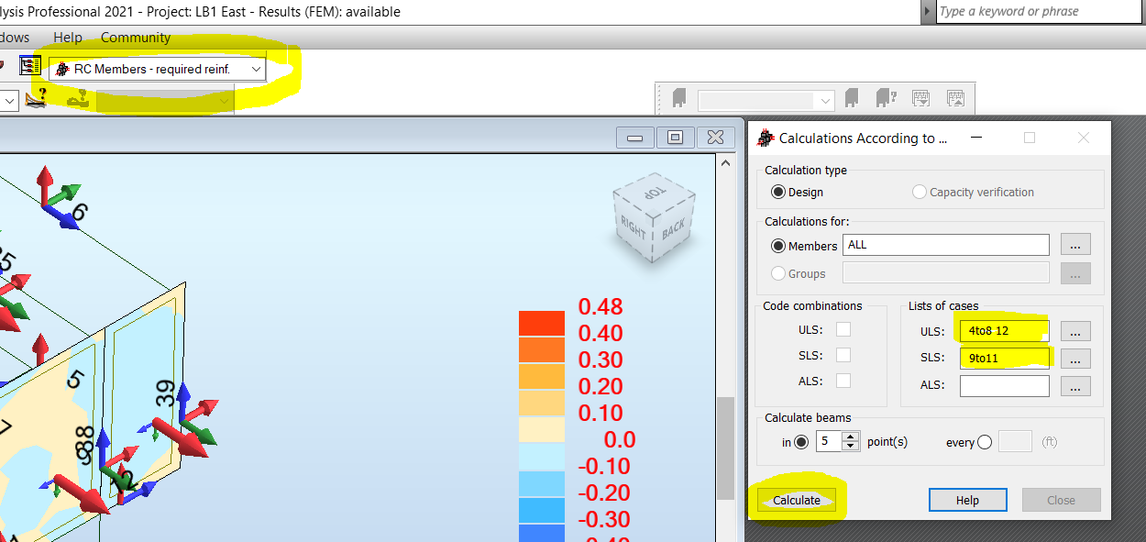1146x542 pixels.
Task: Click the browse button next to Members ALL field
Action: pos(1074,244)
